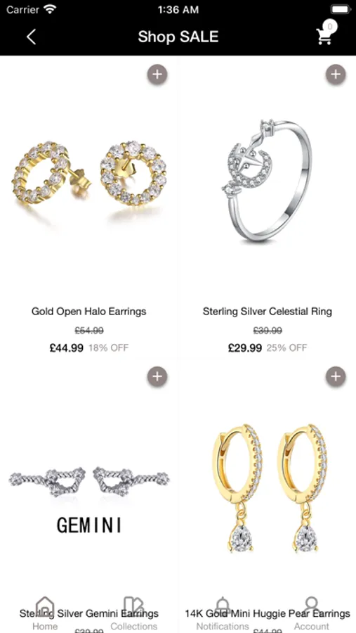Add Huggie Pear Earrings with plus icon
This screenshot has width=356, height=633.
click(336, 377)
